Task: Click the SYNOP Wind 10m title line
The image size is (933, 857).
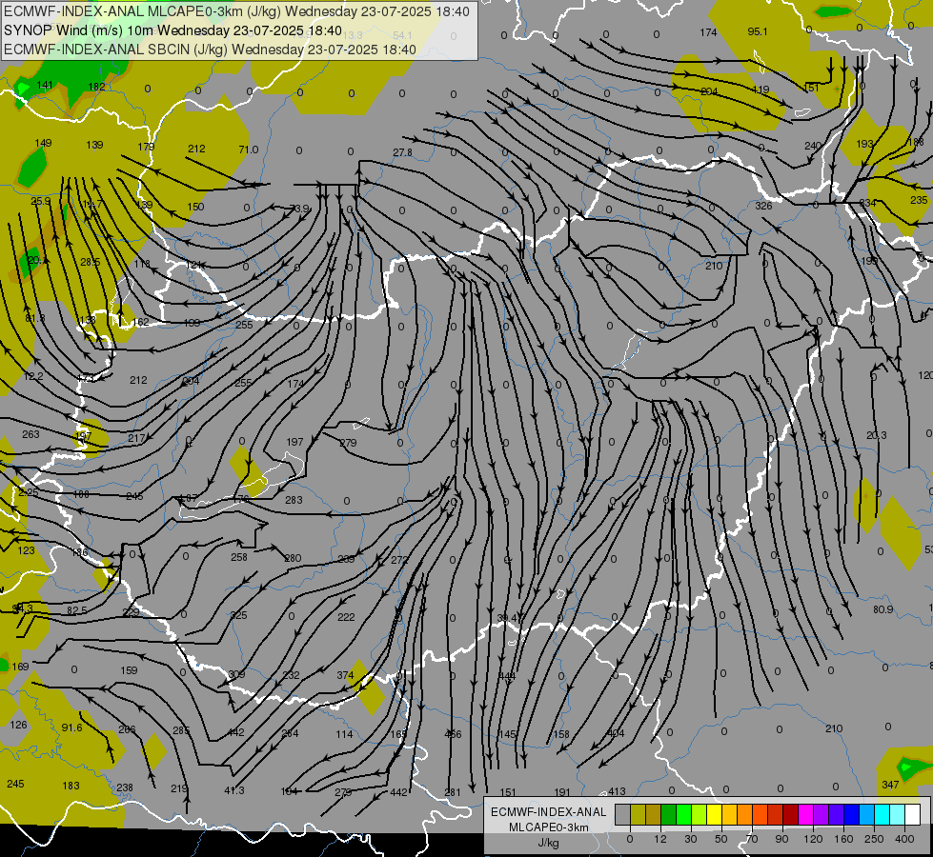Action: point(172,30)
